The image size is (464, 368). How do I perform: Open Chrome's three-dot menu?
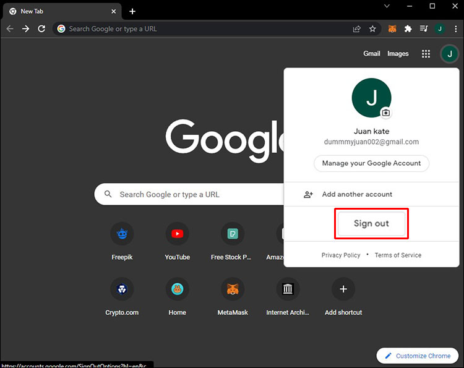pos(455,28)
